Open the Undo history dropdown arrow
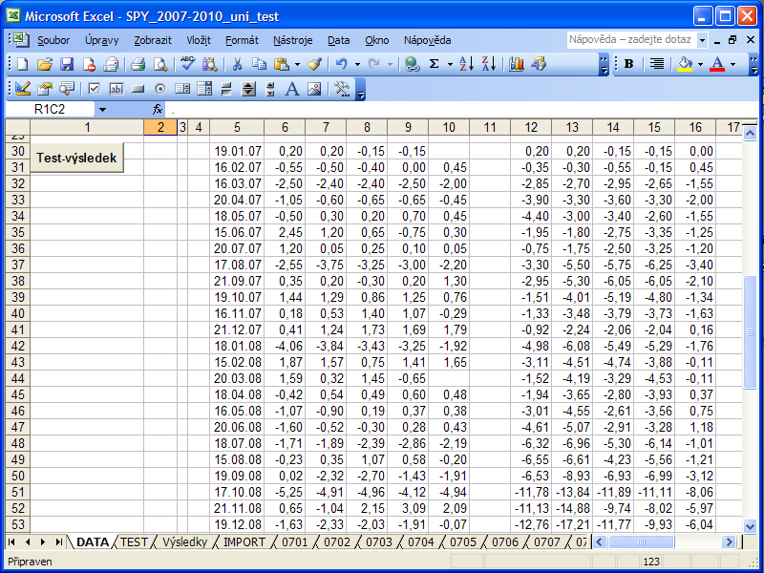764x573 pixels. pyautogui.click(x=357, y=64)
